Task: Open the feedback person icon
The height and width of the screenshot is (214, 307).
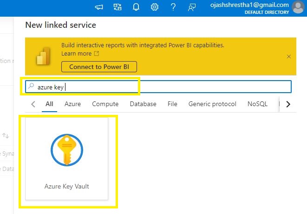Action: pyautogui.click(x=192, y=7)
